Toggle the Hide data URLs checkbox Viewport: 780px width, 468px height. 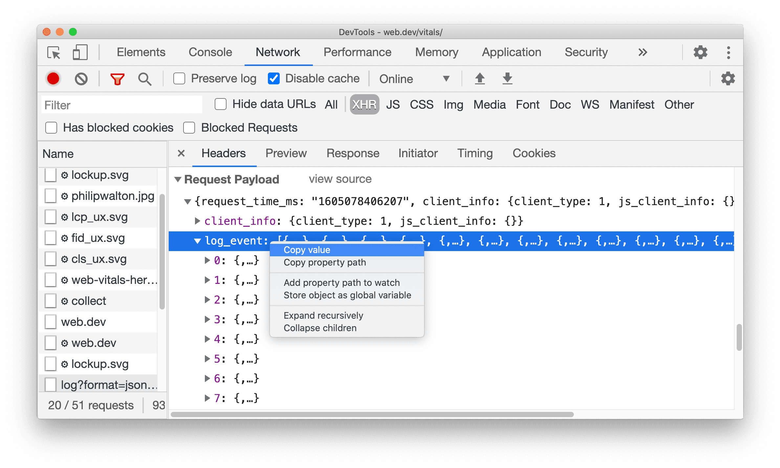(221, 105)
